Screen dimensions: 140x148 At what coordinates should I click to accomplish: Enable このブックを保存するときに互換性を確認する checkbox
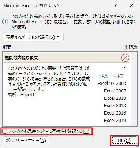tap(5, 131)
